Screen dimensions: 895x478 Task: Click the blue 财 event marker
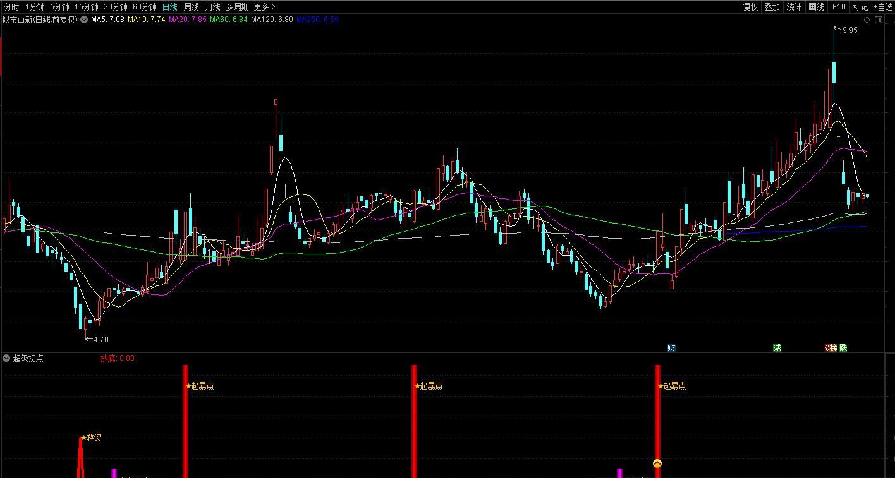[671, 347]
